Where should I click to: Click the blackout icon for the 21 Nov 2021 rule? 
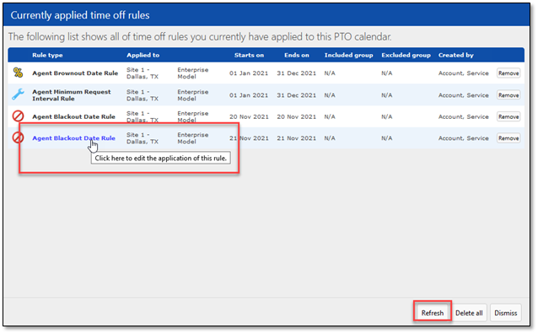(18, 138)
